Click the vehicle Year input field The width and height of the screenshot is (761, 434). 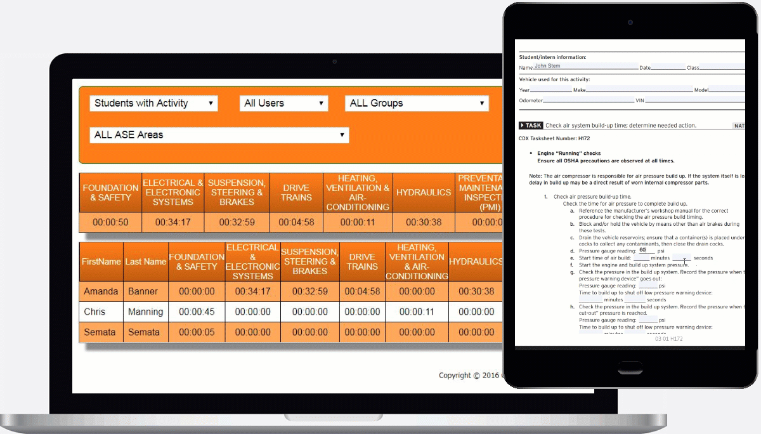pos(552,89)
